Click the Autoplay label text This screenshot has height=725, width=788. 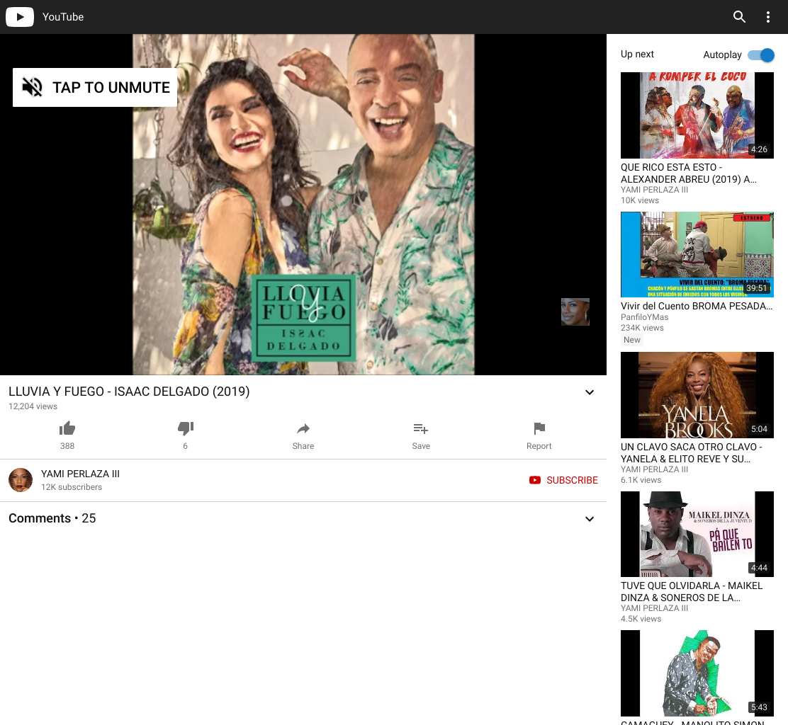click(722, 55)
